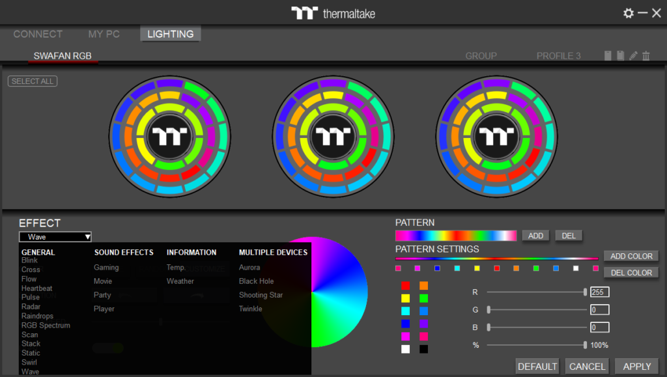Select the middle SWAFAN fan
The height and width of the screenshot is (377, 667).
pos(333,137)
